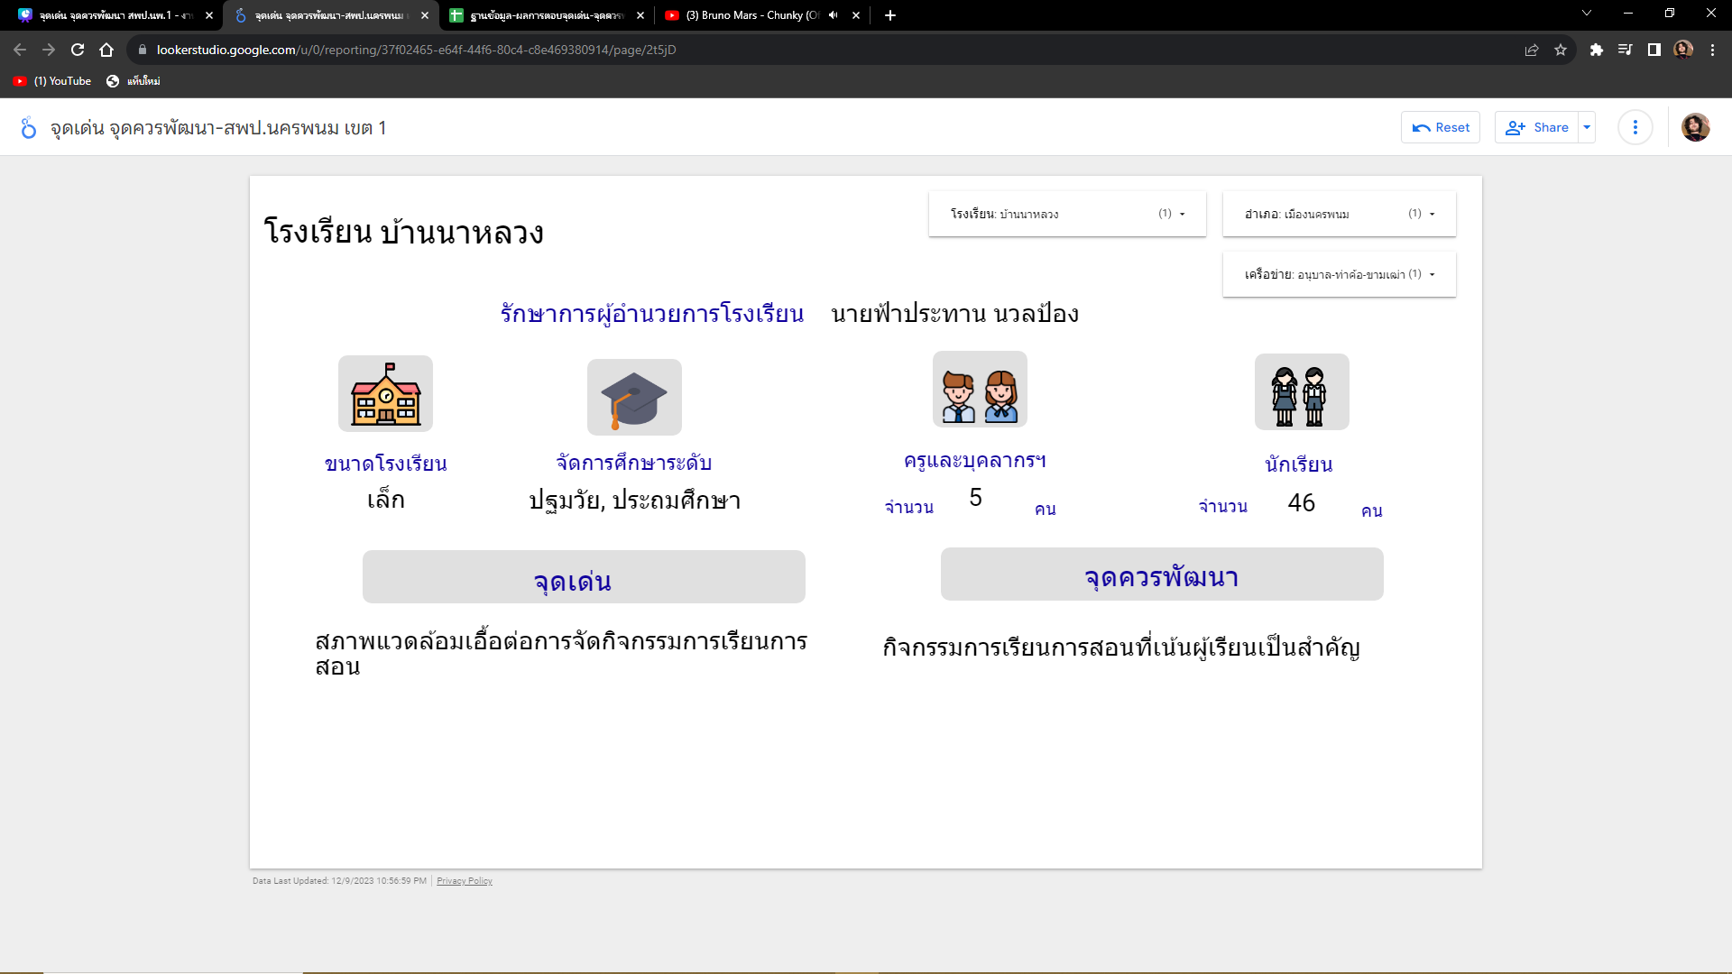Click the students icon
The width and height of the screenshot is (1732, 974).
[1301, 392]
